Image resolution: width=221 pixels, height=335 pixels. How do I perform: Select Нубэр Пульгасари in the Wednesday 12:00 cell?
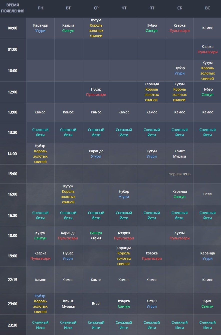[96, 92]
